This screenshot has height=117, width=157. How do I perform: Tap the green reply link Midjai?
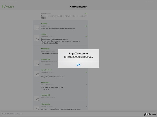point(43,34)
